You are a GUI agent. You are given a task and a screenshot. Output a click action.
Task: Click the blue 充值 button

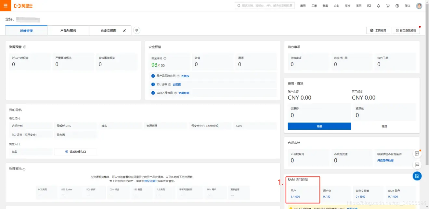pyautogui.click(x=319, y=126)
